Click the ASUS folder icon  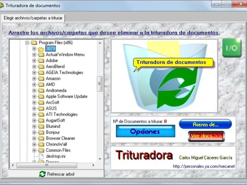pos(41,109)
